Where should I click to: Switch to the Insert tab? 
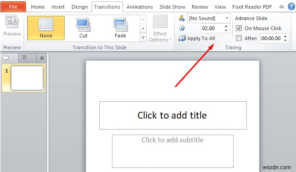58,7
